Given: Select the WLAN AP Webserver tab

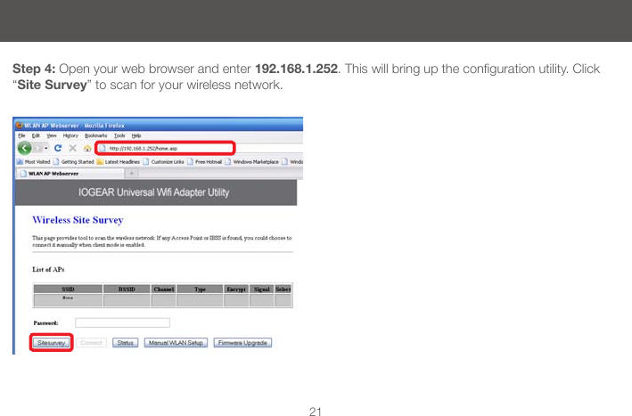Looking at the screenshot, I should pyautogui.click(x=70, y=174).
